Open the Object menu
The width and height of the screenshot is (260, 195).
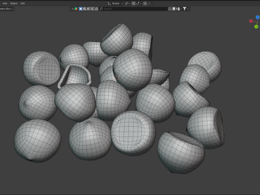point(14,3)
